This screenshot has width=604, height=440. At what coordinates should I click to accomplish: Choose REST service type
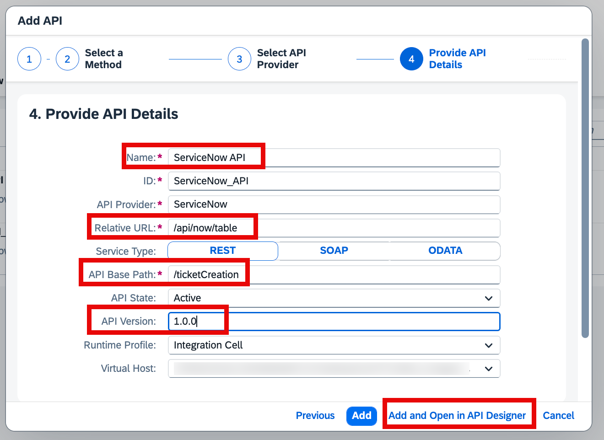click(223, 251)
